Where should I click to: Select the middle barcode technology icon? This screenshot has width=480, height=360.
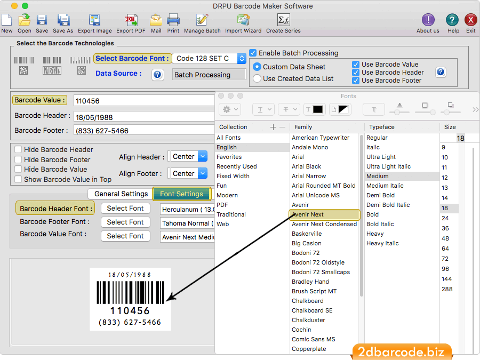(x=52, y=65)
